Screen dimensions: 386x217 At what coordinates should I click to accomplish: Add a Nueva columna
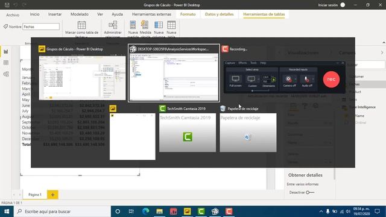159,30
